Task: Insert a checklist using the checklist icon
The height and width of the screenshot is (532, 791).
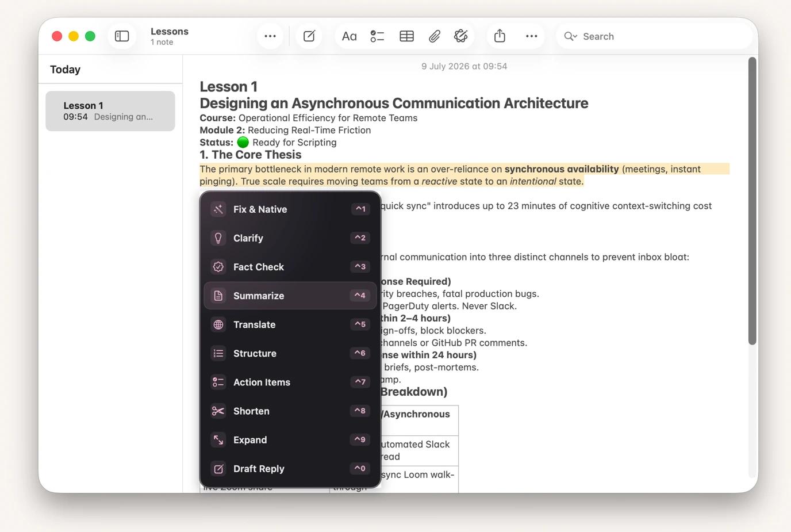Action: [377, 36]
